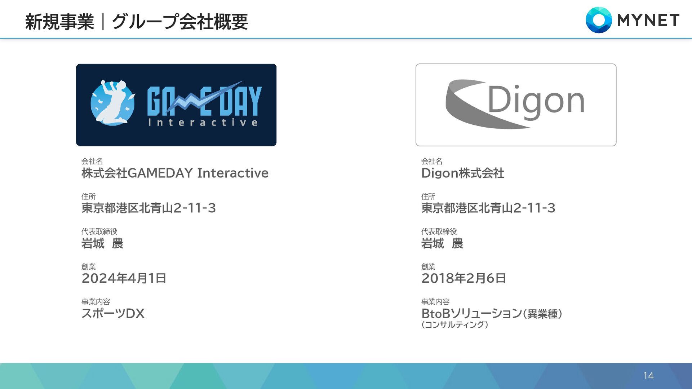This screenshot has width=692, height=389.
Task: Click the 会社名 label above Digon
Action: [432, 161]
